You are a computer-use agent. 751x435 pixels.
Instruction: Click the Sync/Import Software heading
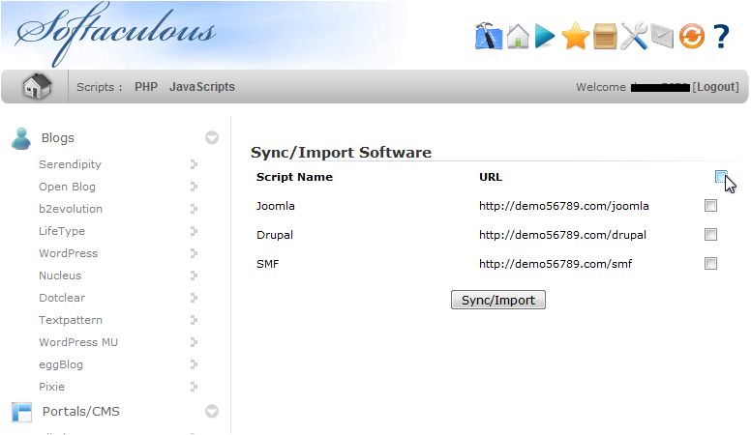click(x=341, y=152)
